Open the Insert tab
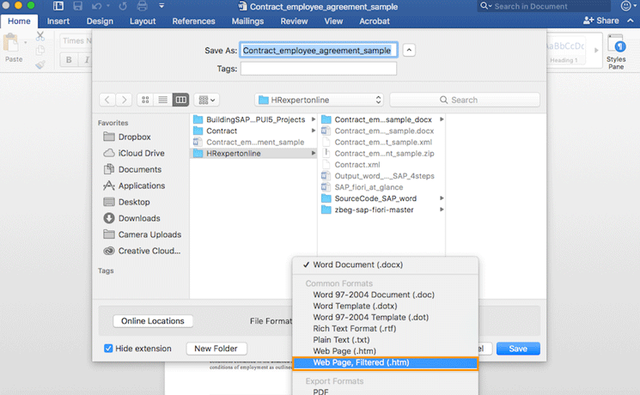640x395 pixels. (x=58, y=21)
